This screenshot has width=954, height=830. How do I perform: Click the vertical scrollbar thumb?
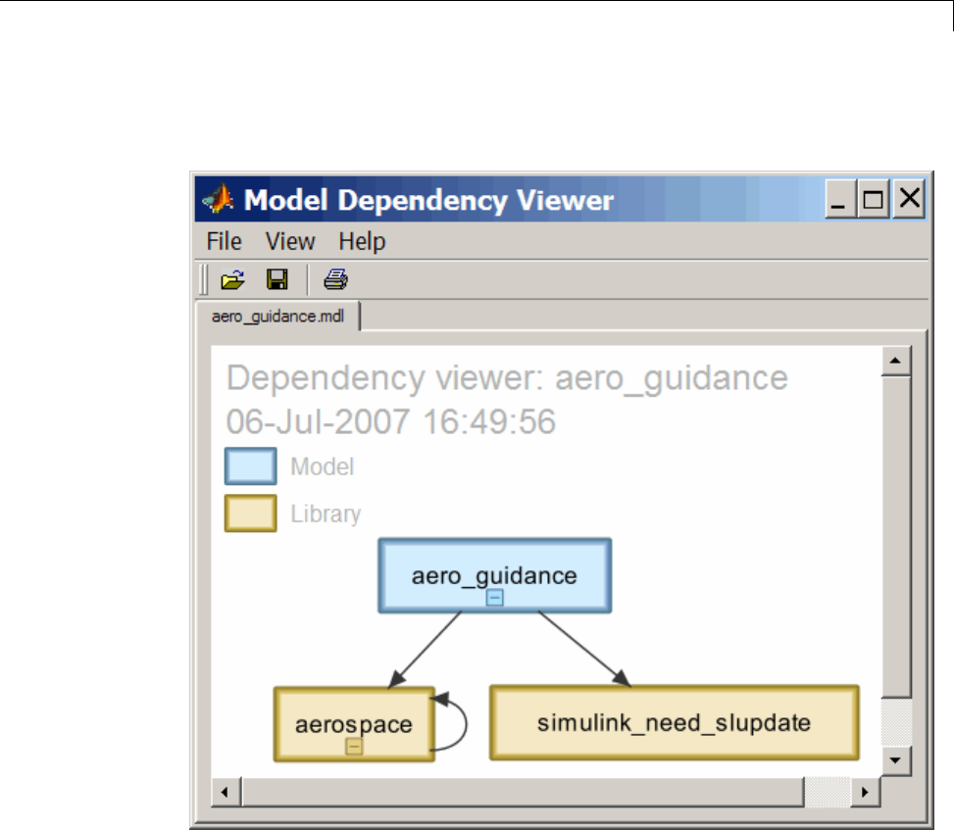[895, 536]
